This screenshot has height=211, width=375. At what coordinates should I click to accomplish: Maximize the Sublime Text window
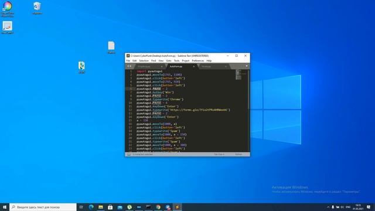[237, 56]
